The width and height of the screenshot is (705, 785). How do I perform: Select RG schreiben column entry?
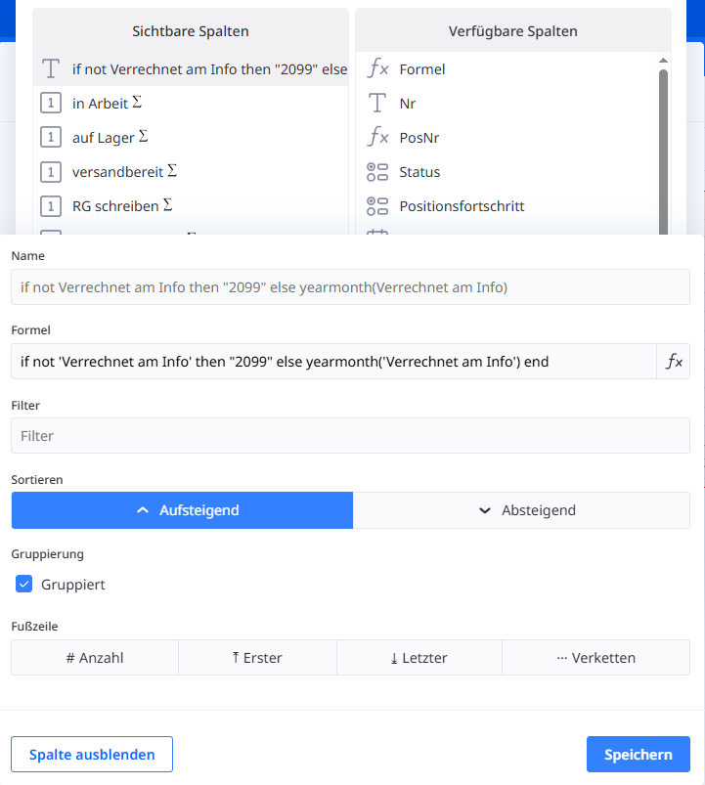(x=115, y=206)
